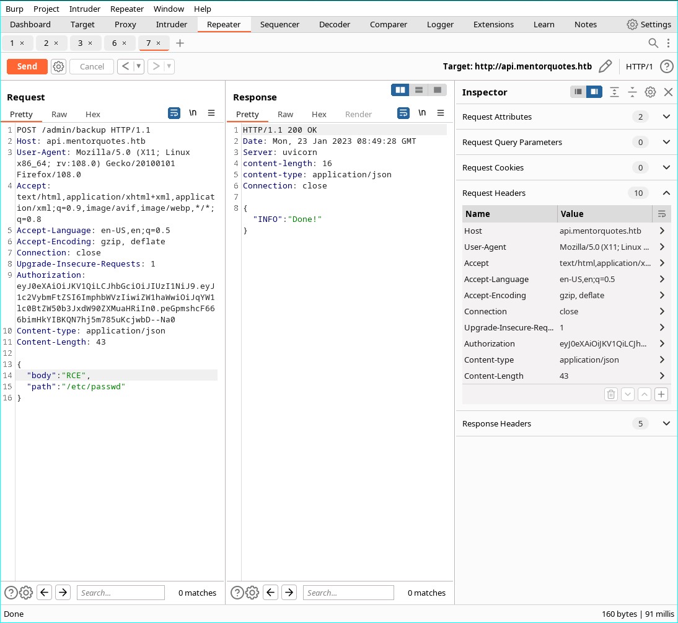Click the HTTP/1 protocol label
This screenshot has height=623, width=678.
(x=639, y=66)
